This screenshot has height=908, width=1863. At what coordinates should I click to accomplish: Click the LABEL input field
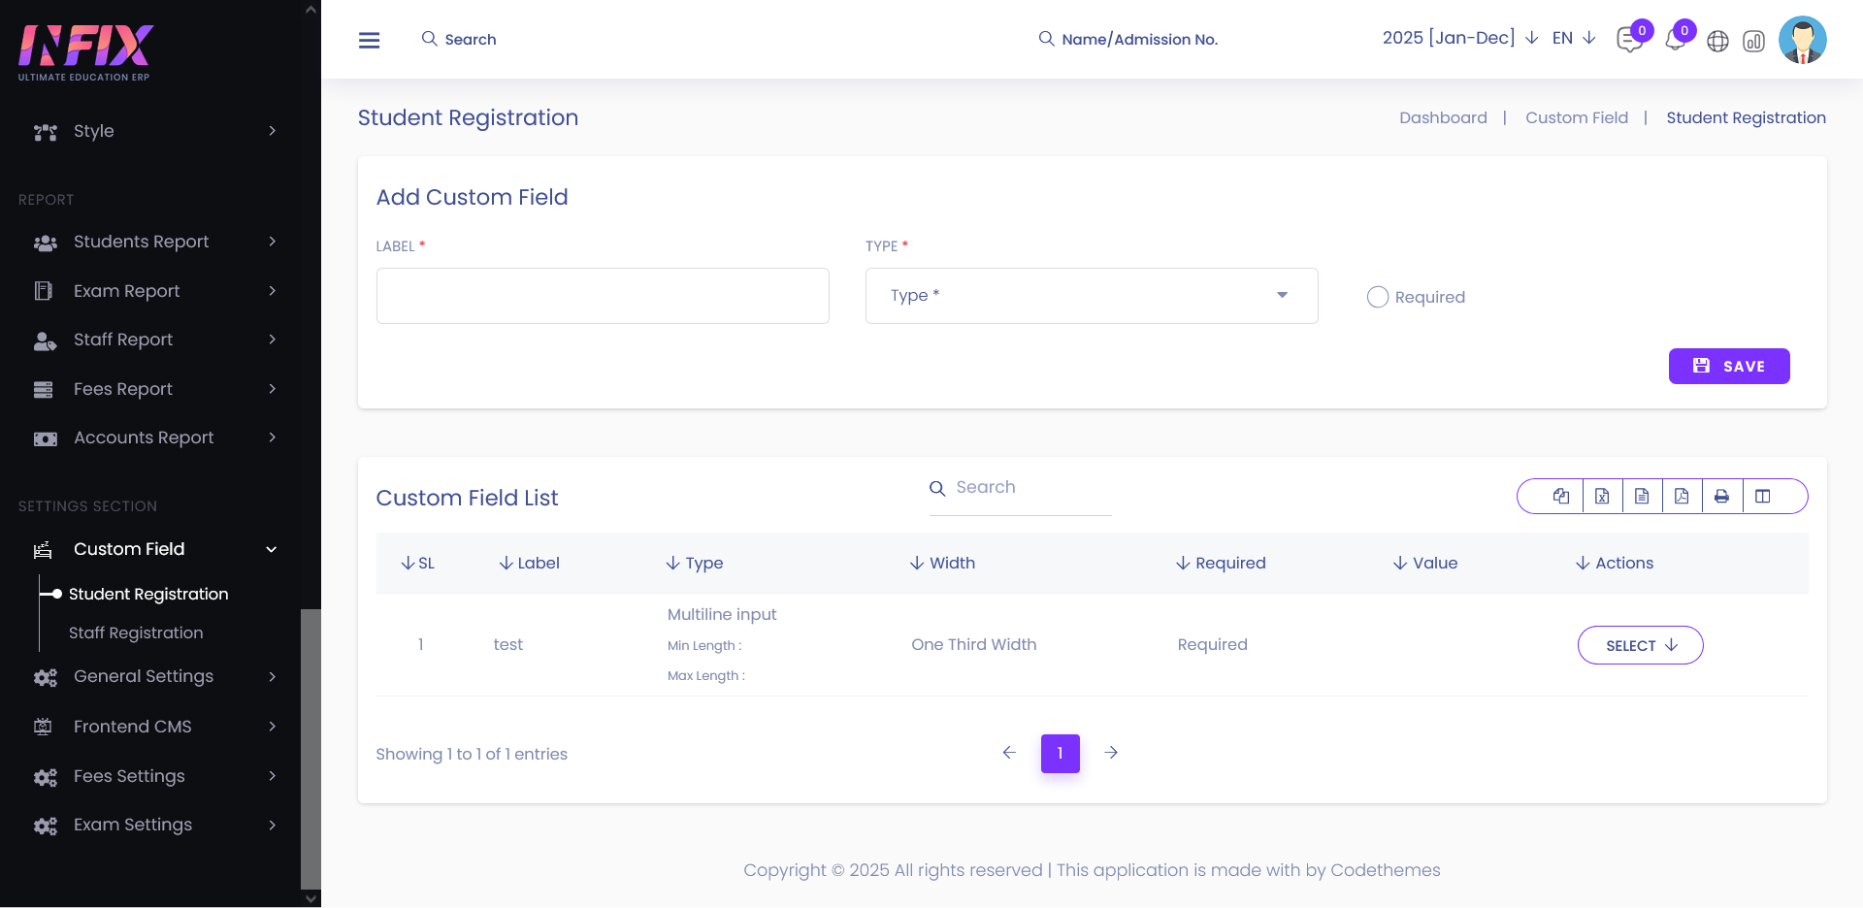click(x=603, y=296)
